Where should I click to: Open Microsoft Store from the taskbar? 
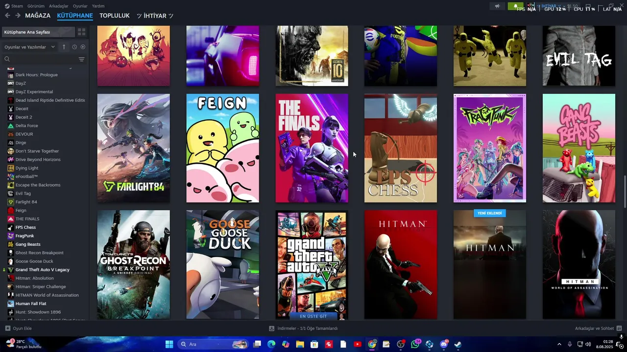click(x=314, y=344)
